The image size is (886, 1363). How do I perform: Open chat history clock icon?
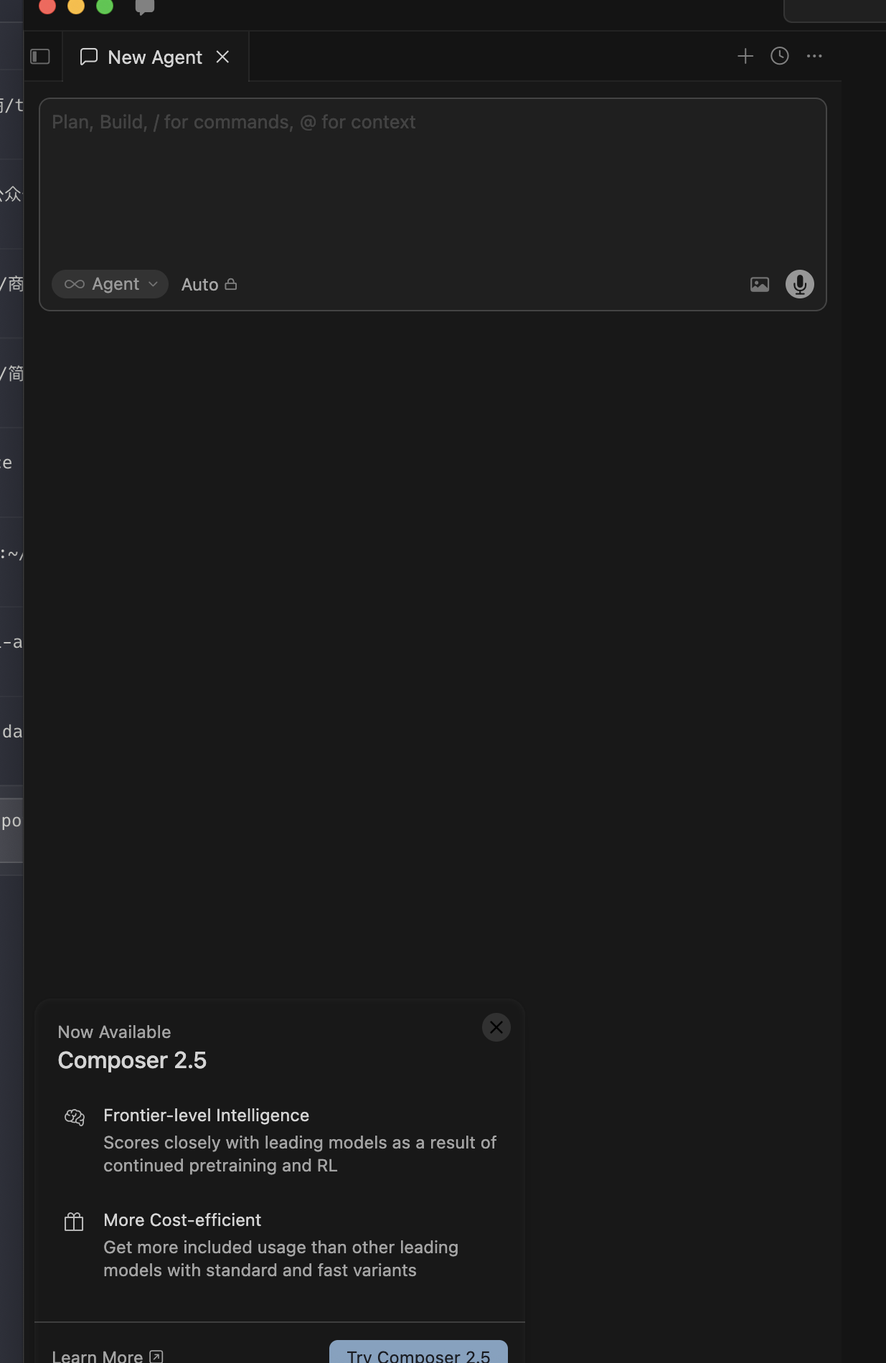[780, 56]
